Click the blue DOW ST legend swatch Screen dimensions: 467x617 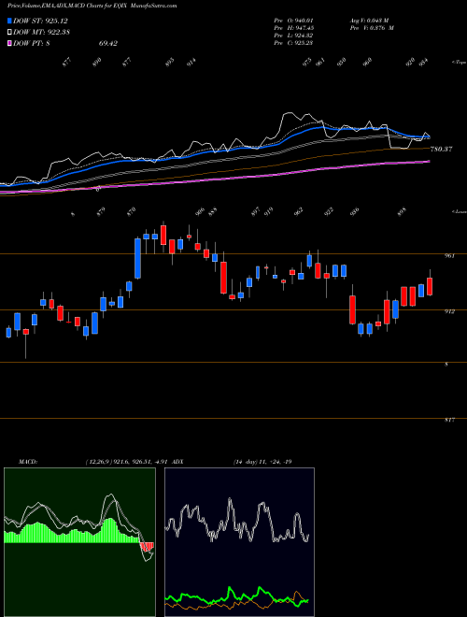pos(10,21)
